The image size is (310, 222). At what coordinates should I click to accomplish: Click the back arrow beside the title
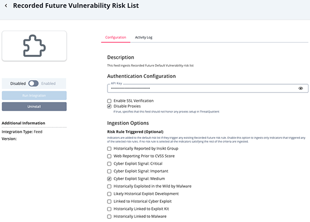(6, 7)
